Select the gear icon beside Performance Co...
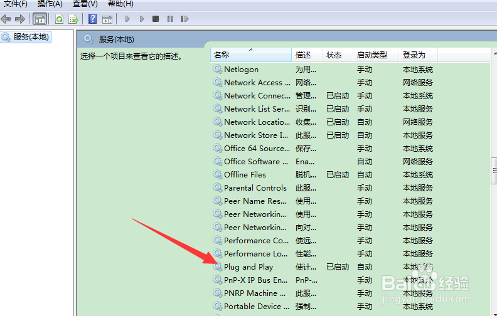This screenshot has height=316, width=497. (x=217, y=240)
